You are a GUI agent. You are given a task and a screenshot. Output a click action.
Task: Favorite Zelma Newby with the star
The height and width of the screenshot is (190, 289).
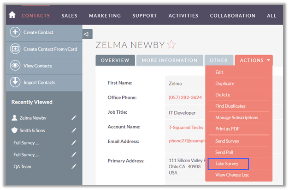[x=171, y=45]
